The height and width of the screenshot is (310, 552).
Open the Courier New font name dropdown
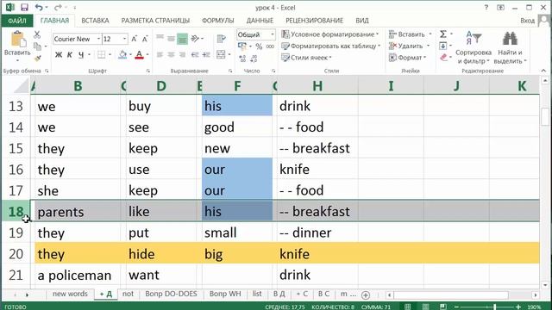99,39
